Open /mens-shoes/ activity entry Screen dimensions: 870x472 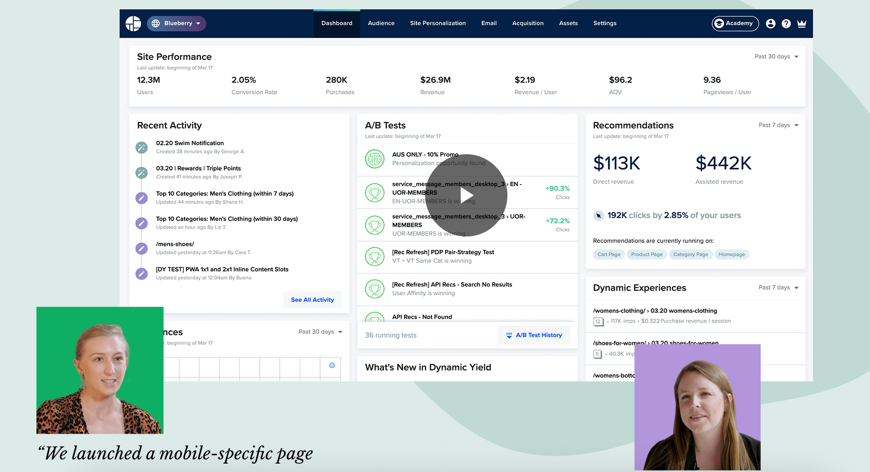(175, 244)
